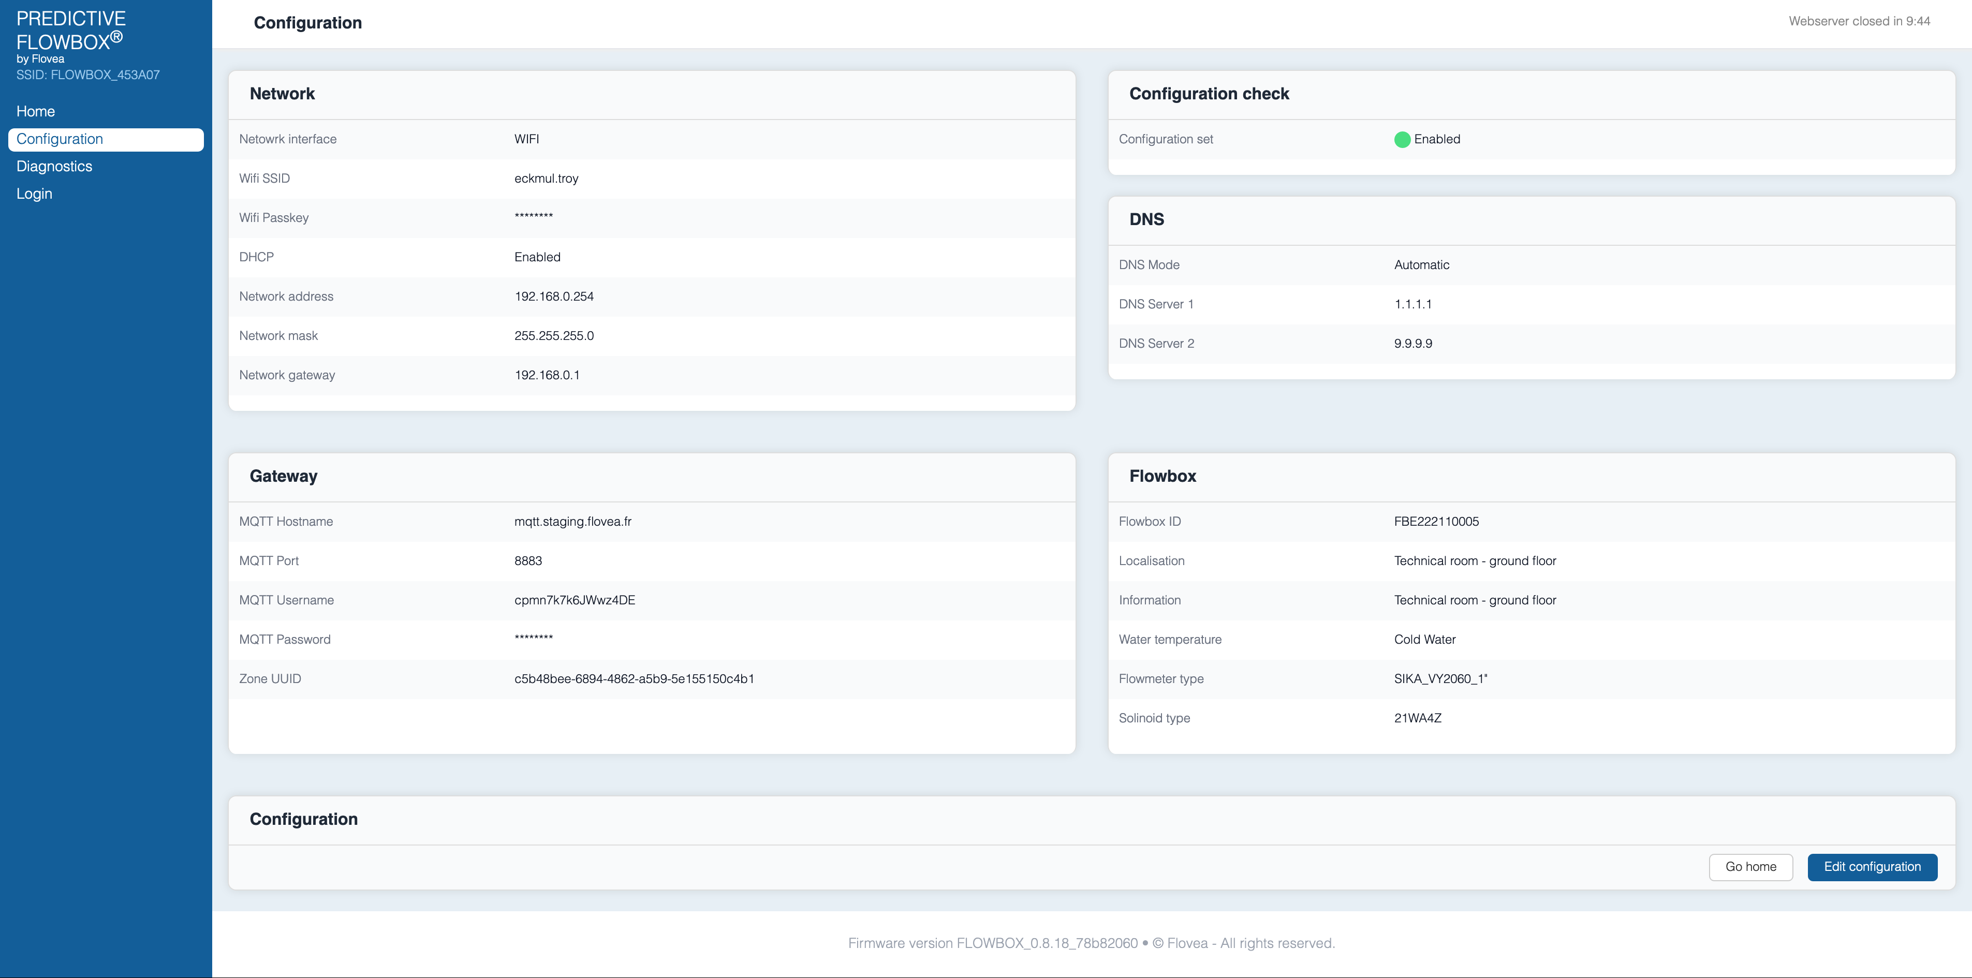This screenshot has width=1972, height=978.
Task: Select DNS Server 2 value 9.9.9.9
Action: click(x=1413, y=344)
